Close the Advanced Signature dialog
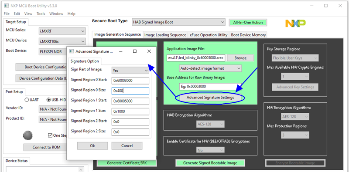Screen dimensions: 349x172 (x=149, y=51)
